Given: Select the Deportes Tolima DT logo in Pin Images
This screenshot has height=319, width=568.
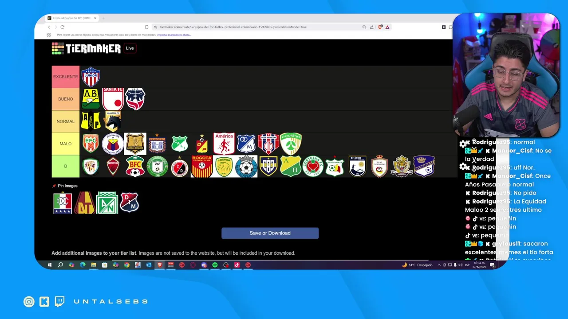Looking at the screenshot, I should [85, 203].
